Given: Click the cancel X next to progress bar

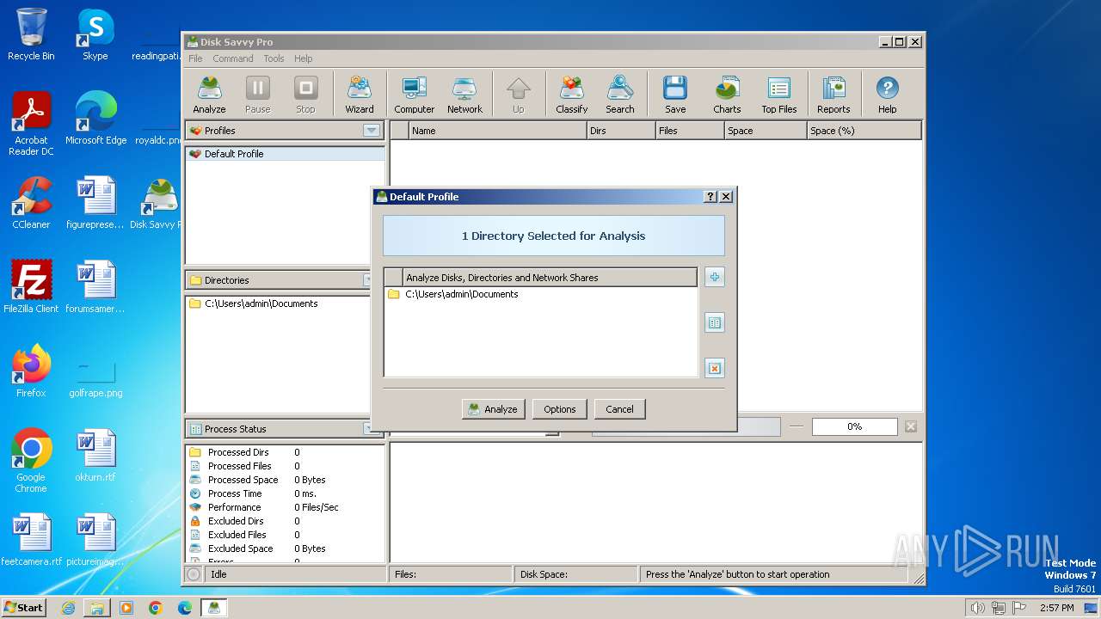Looking at the screenshot, I should tap(911, 426).
